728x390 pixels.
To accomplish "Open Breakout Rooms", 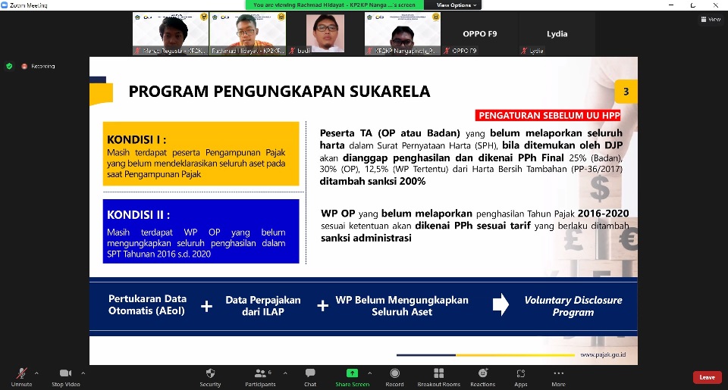I will [x=438, y=373].
